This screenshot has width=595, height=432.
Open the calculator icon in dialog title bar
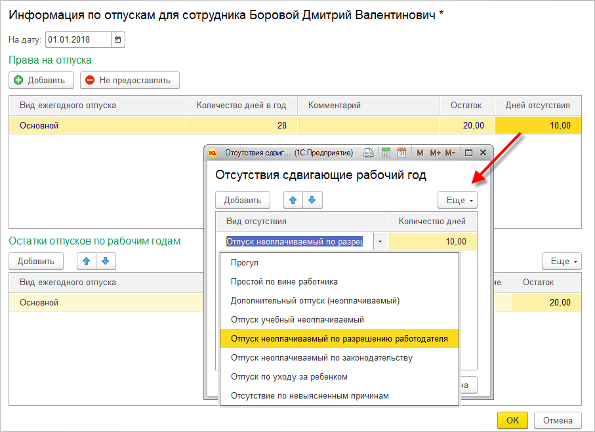[386, 153]
